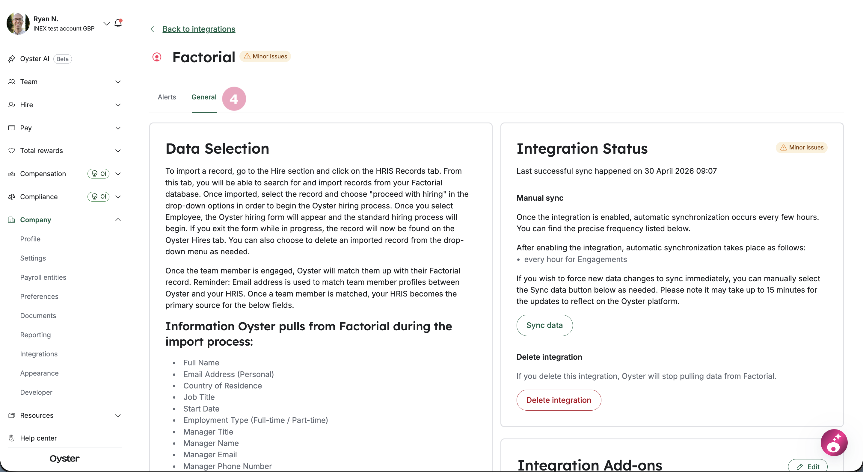
Task: Expand the Hire menu chevron
Action: tap(118, 105)
